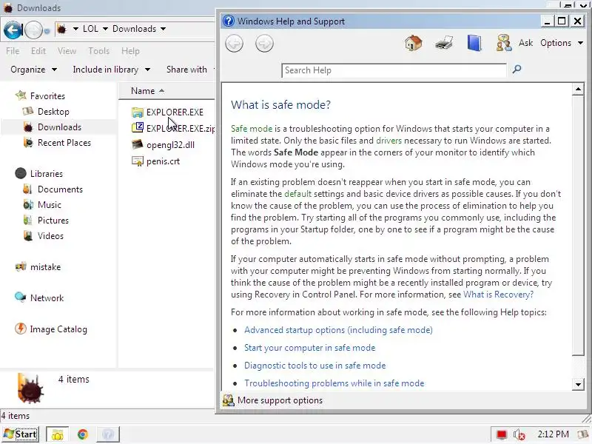Open Include in library dropdown
The width and height of the screenshot is (592, 444).
112,70
